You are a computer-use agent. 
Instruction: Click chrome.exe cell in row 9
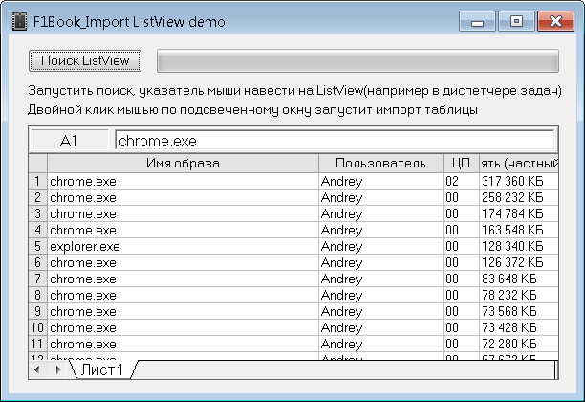(x=183, y=311)
